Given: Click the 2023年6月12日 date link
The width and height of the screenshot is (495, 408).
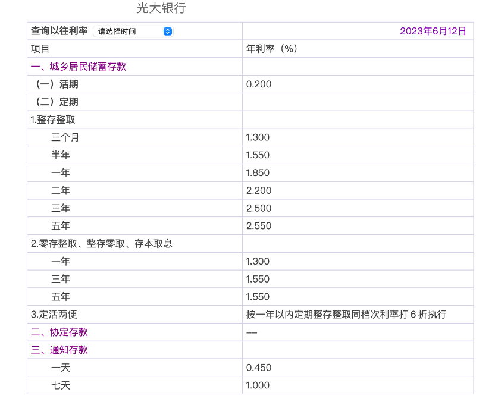Looking at the screenshot, I should [x=433, y=31].
